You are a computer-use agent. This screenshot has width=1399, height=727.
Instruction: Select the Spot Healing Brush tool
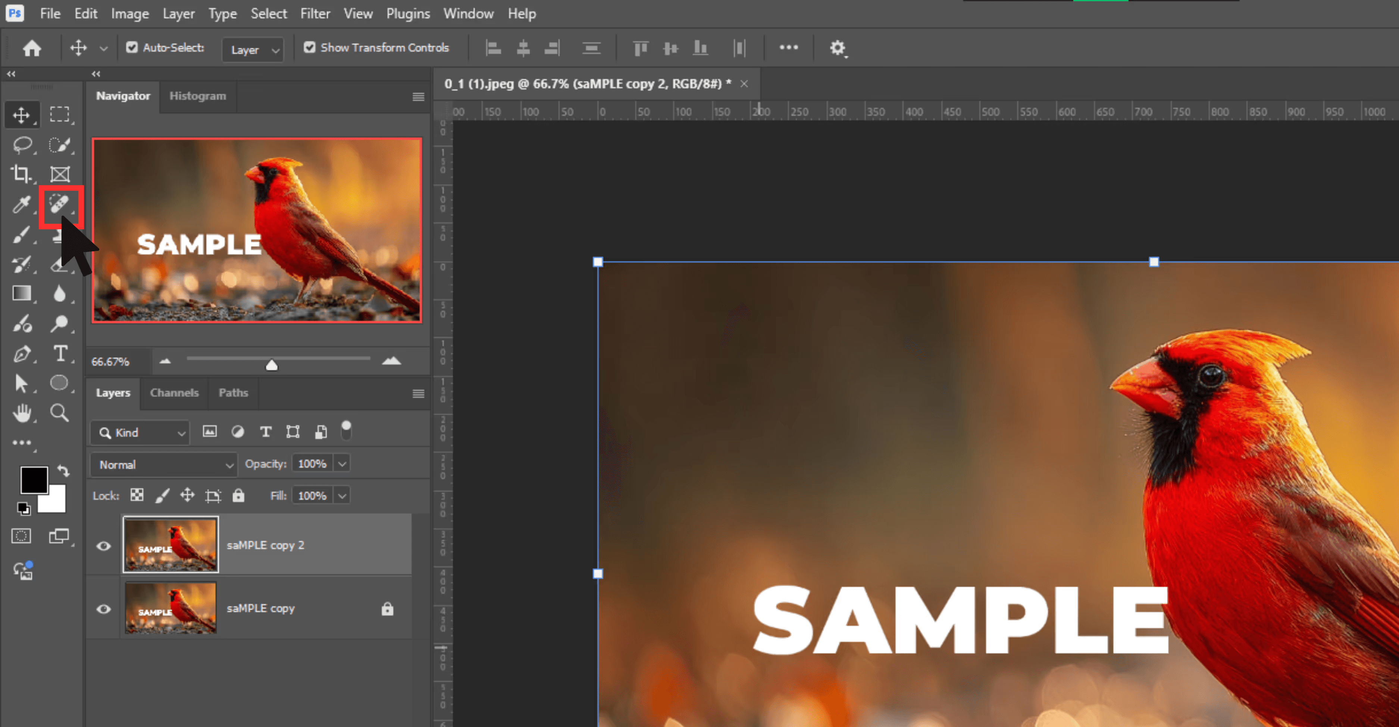pos(59,204)
